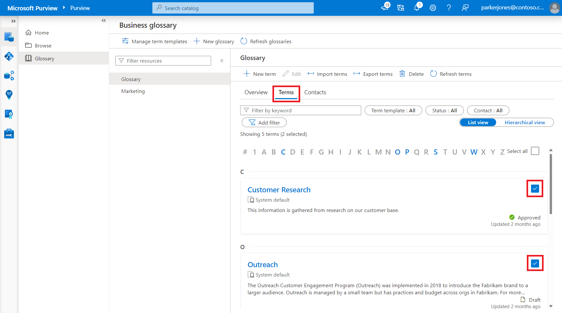
Task: Open the Insights lightbulb icon in left rail
Action: (9, 95)
